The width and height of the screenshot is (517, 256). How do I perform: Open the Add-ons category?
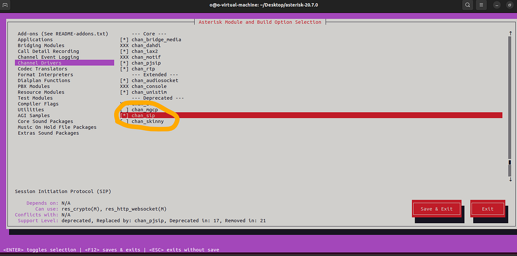tap(63, 34)
